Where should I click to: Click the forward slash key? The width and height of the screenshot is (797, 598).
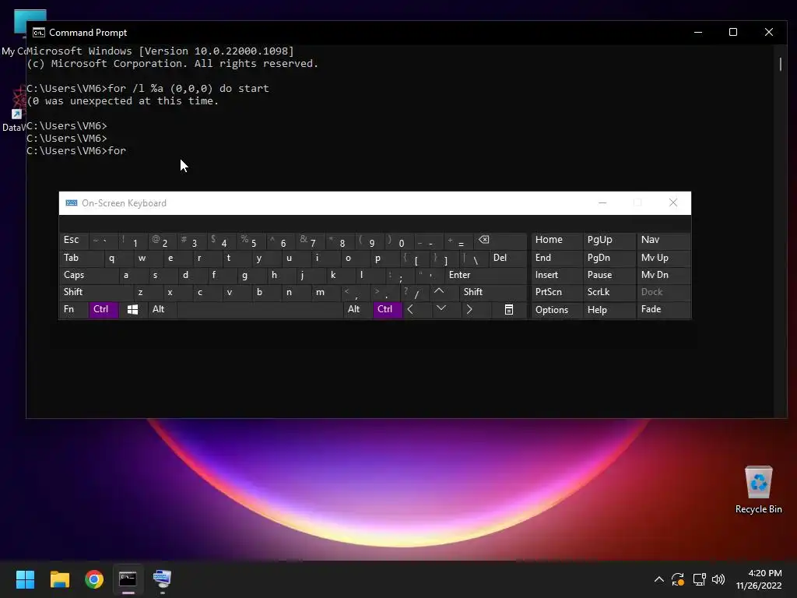415,292
